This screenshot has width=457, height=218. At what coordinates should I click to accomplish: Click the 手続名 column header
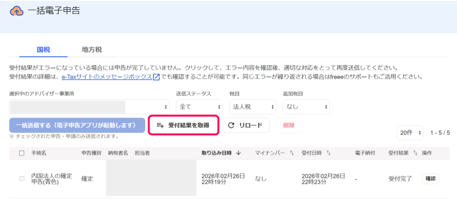tap(39, 153)
